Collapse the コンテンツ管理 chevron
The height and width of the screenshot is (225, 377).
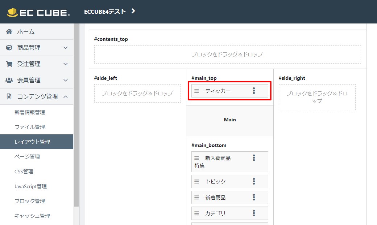(65, 96)
